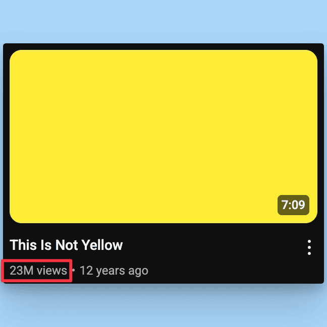
Task: Expand the kebab menu beside the title
Action: tap(309, 247)
